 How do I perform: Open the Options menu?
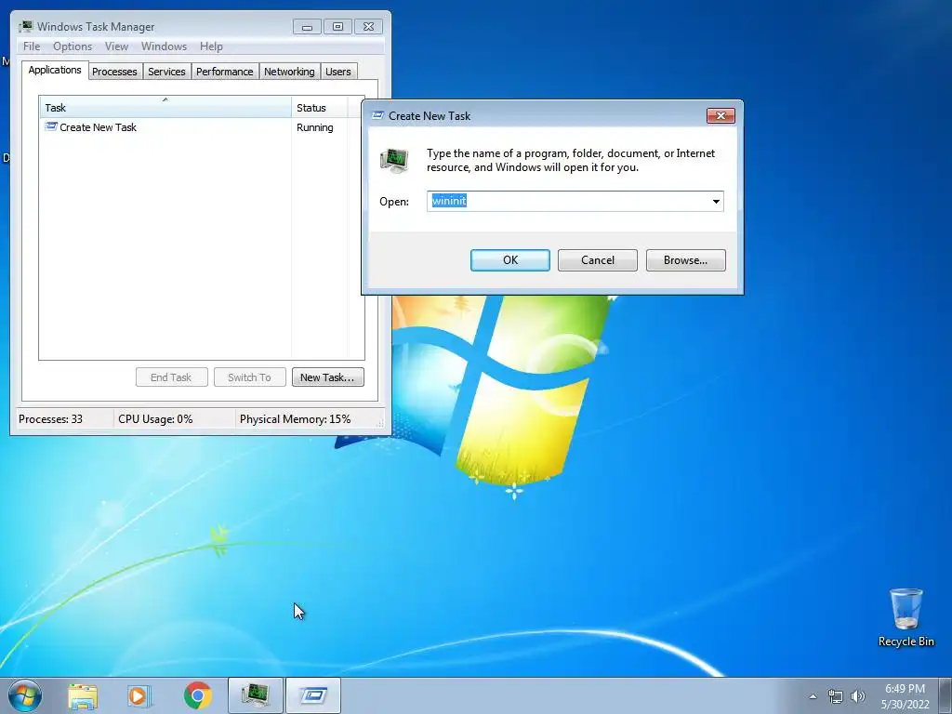[73, 46]
